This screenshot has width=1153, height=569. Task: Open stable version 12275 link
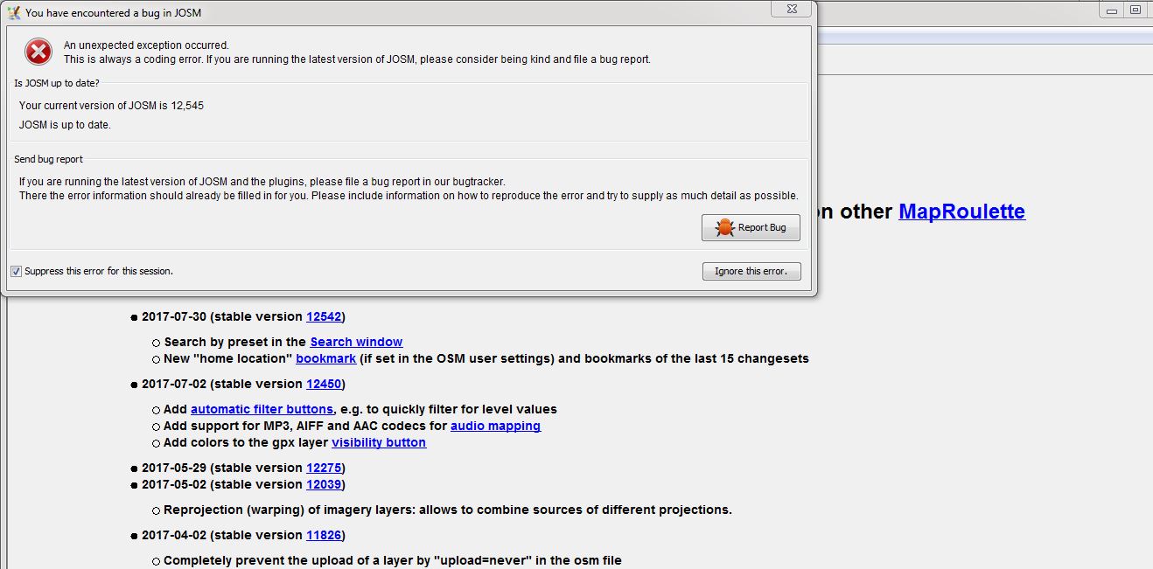click(x=324, y=468)
